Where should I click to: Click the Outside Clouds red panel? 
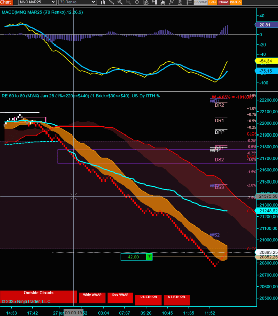coord(38,297)
